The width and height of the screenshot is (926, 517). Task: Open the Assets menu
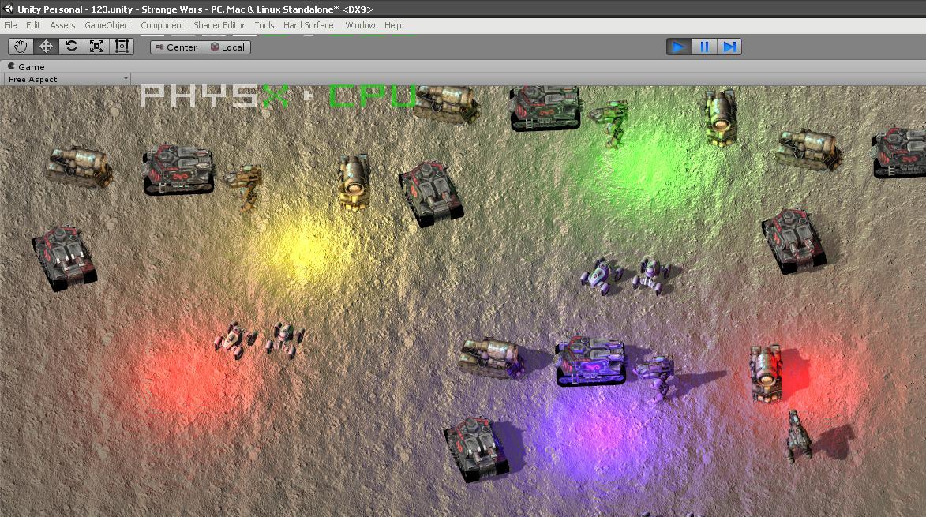(62, 25)
